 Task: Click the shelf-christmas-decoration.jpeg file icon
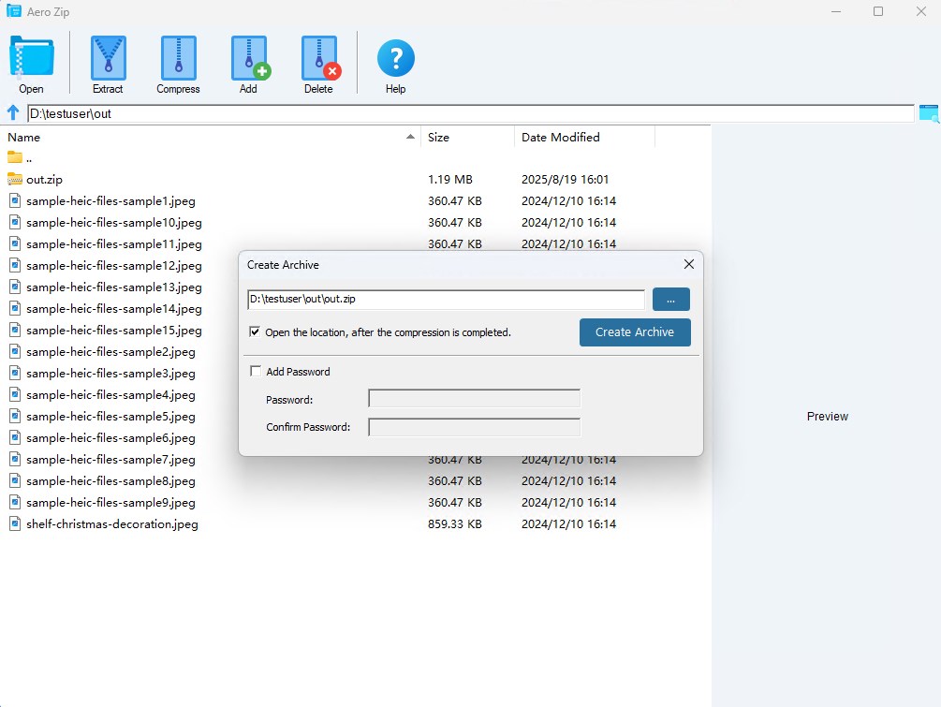15,524
